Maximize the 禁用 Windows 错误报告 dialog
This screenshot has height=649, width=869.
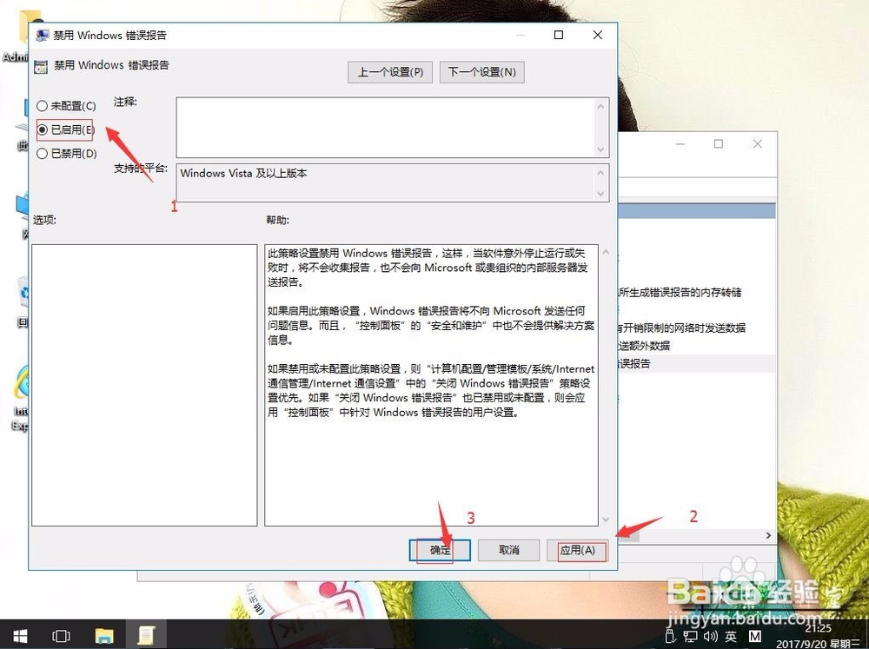(559, 35)
